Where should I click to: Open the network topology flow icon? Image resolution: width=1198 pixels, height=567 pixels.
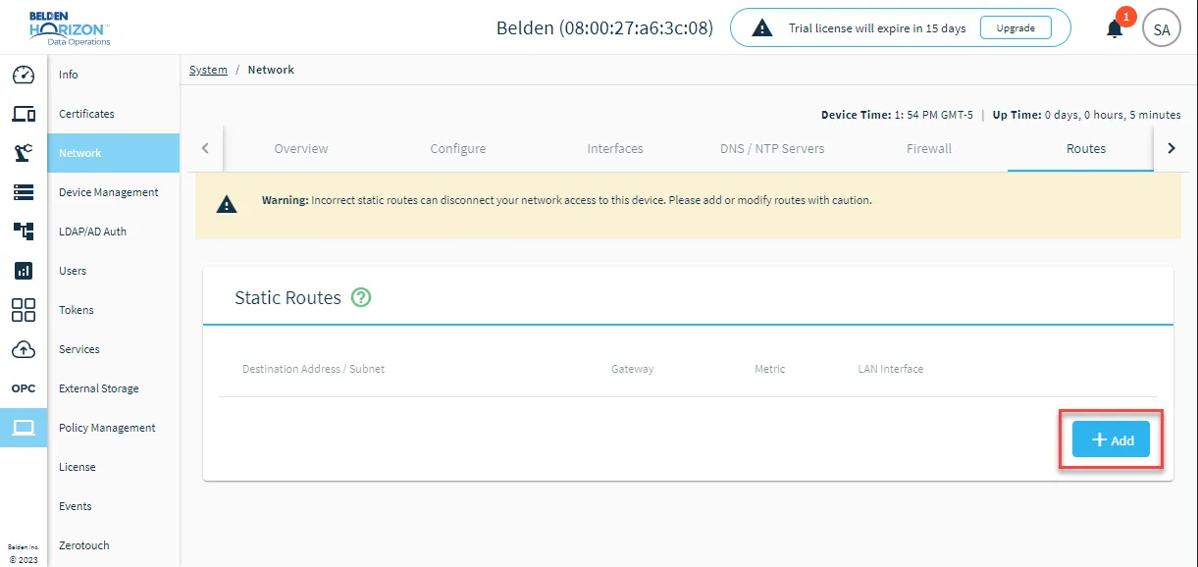[24, 232]
